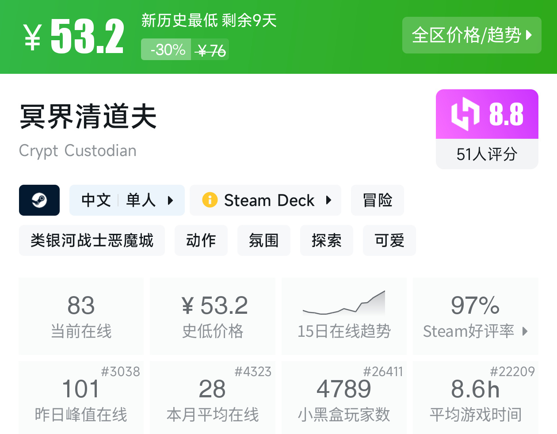
Task: Toggle the -30% discount badge
Action: click(x=165, y=49)
